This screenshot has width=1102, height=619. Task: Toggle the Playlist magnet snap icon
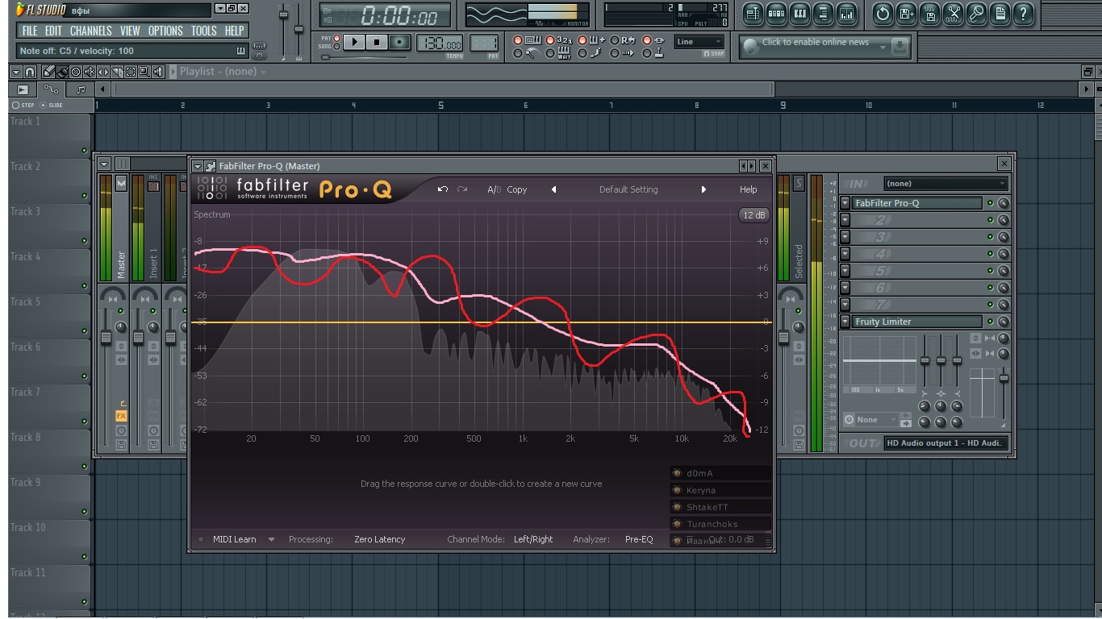click(x=30, y=72)
